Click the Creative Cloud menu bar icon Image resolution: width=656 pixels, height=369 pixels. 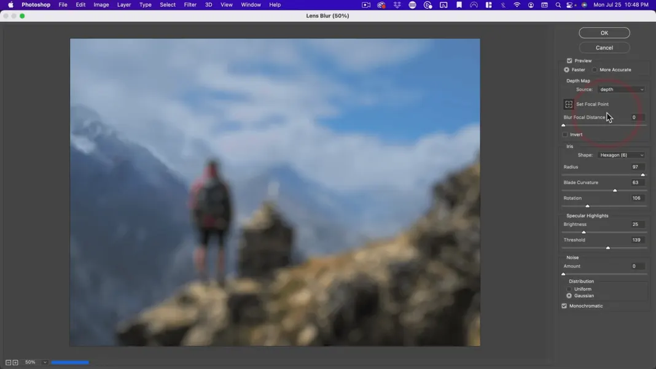pyautogui.click(x=381, y=4)
